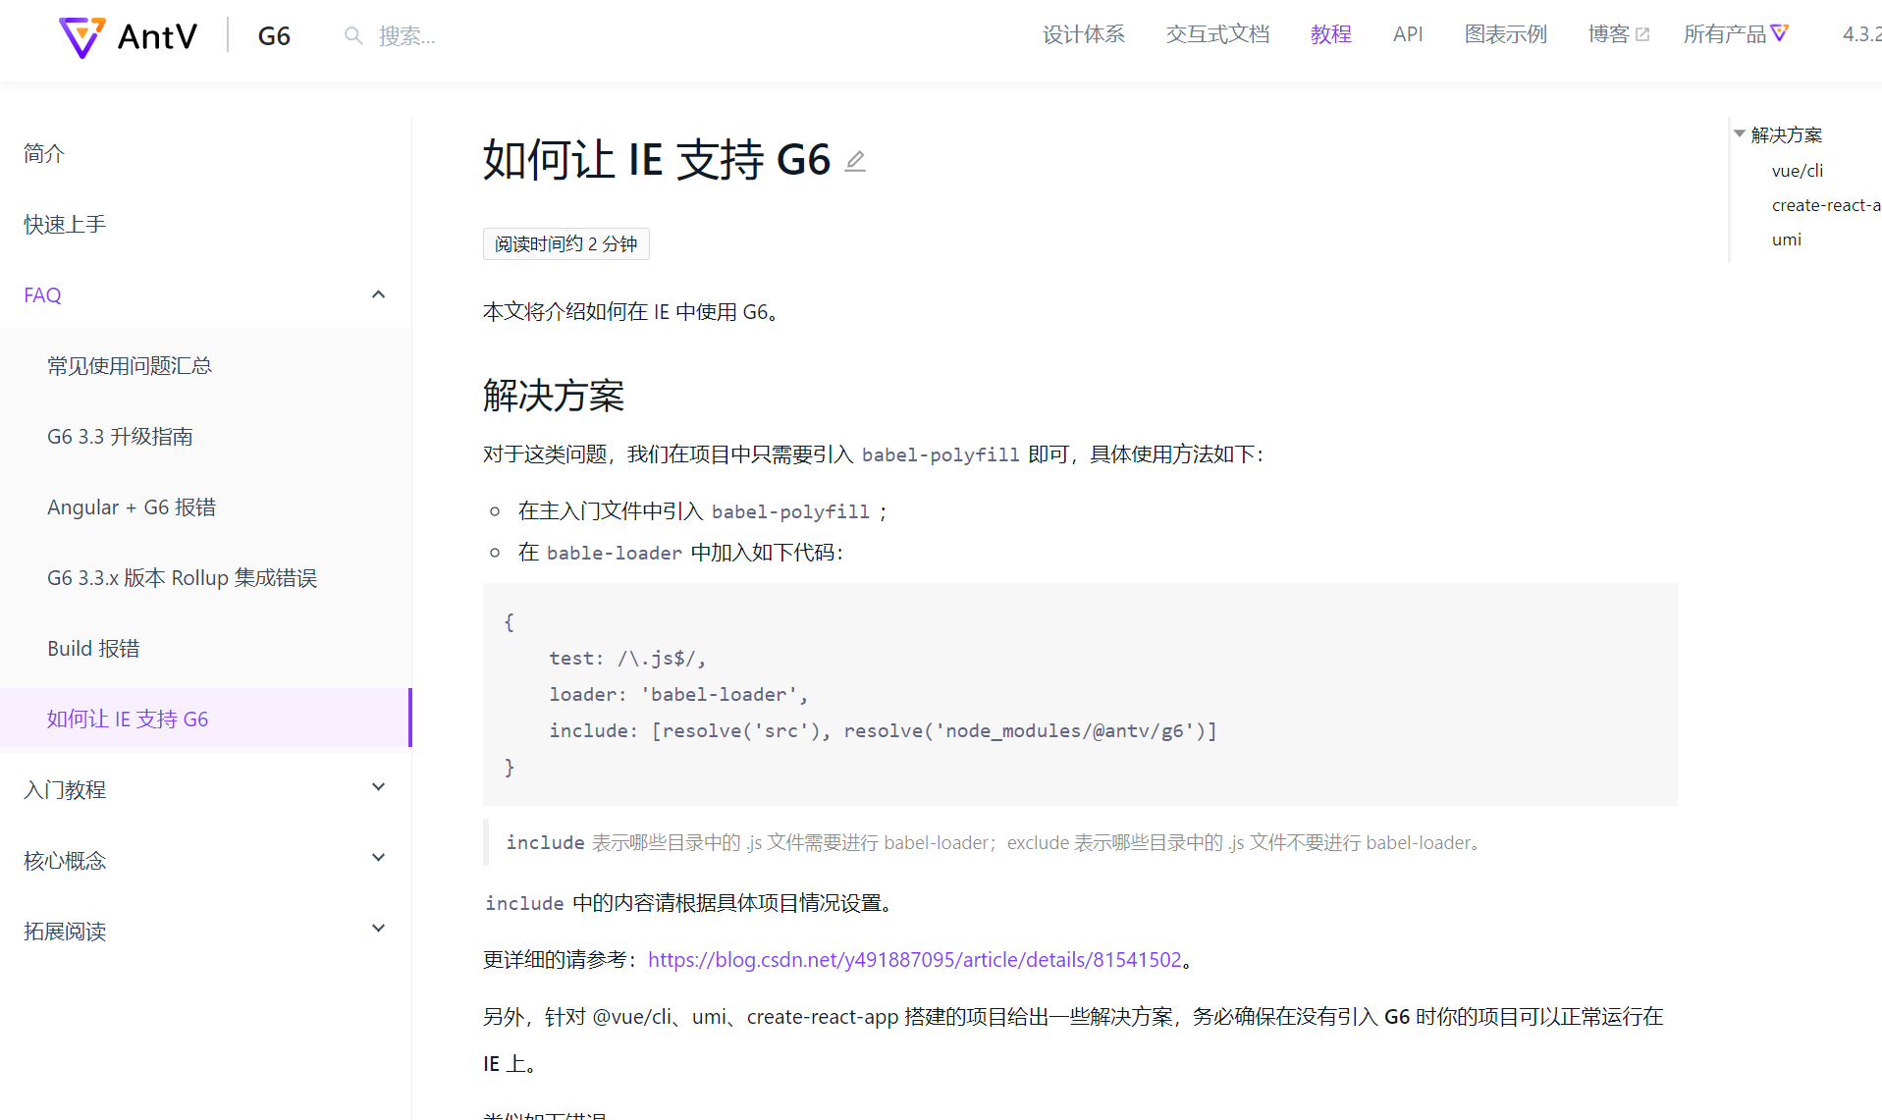
Task: Click the include: [resolve('src') code line
Action: click(883, 730)
